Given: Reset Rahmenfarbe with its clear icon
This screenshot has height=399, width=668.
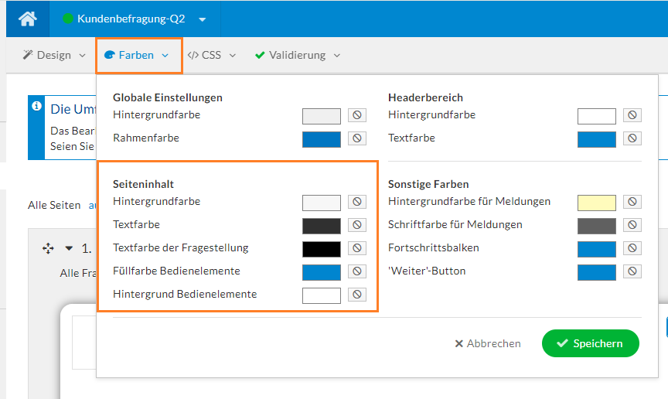Looking at the screenshot, I should pos(356,138).
